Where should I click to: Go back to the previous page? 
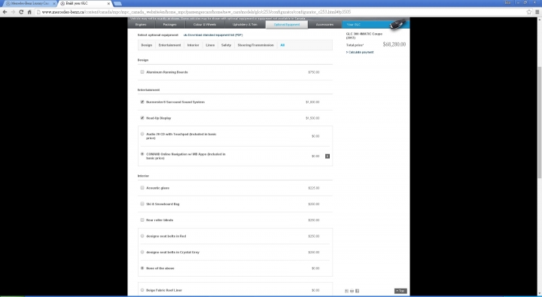(x=5, y=12)
